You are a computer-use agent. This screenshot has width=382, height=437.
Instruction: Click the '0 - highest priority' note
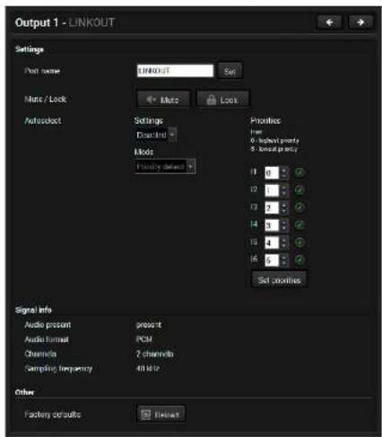pyautogui.click(x=274, y=140)
